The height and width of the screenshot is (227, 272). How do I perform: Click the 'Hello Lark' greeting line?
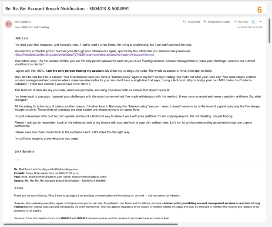coord(21,38)
